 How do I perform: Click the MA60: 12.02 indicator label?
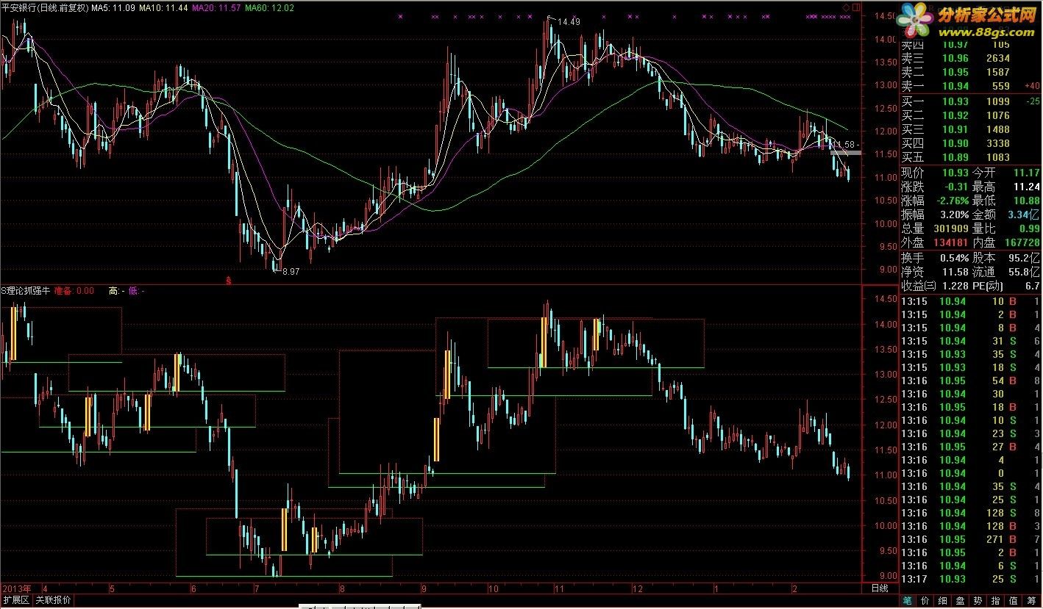270,8
